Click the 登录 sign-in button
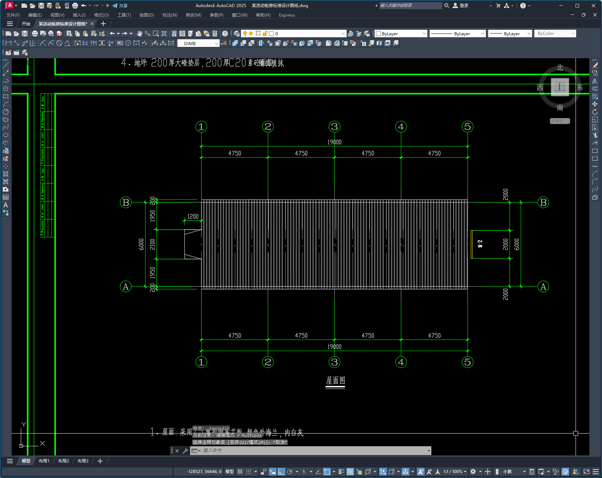This screenshot has width=602, height=478. 461,6
